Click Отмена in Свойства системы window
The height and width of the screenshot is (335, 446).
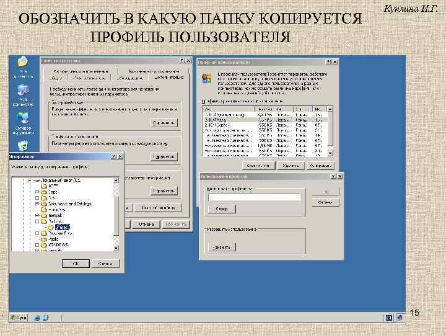(x=146, y=225)
